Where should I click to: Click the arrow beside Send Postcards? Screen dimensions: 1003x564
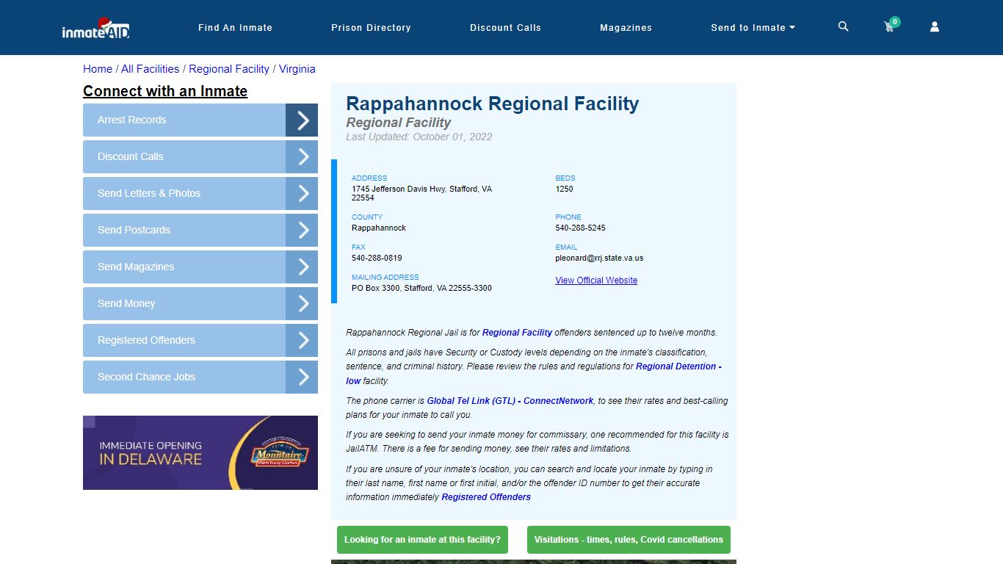point(302,230)
